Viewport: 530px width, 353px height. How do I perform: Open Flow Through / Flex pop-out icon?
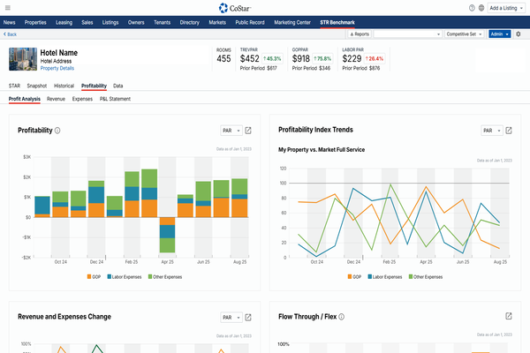508,316
